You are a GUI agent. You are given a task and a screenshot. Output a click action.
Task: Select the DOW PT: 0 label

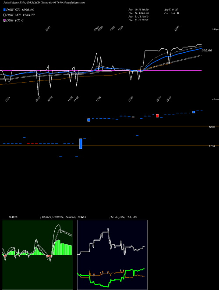pyautogui.click(x=15, y=20)
